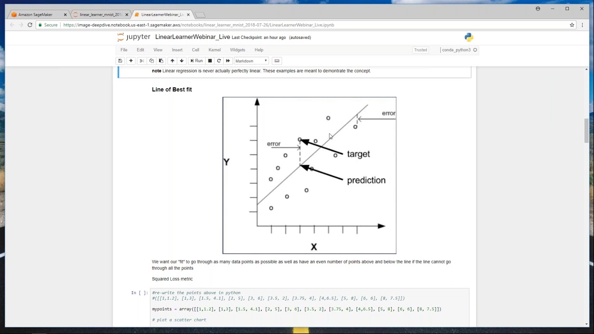
Task: Open the File menu
Action: pos(124,50)
